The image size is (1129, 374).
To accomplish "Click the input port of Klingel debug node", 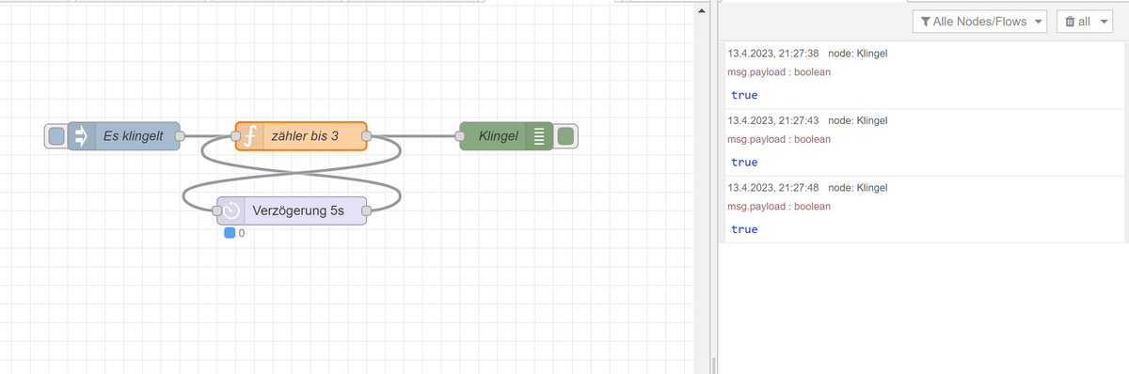I will pos(460,136).
